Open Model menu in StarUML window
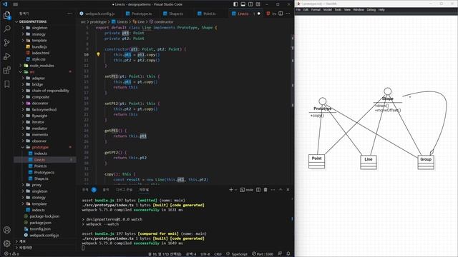Image resolution: width=458 pixels, height=257 pixels. 328,9
